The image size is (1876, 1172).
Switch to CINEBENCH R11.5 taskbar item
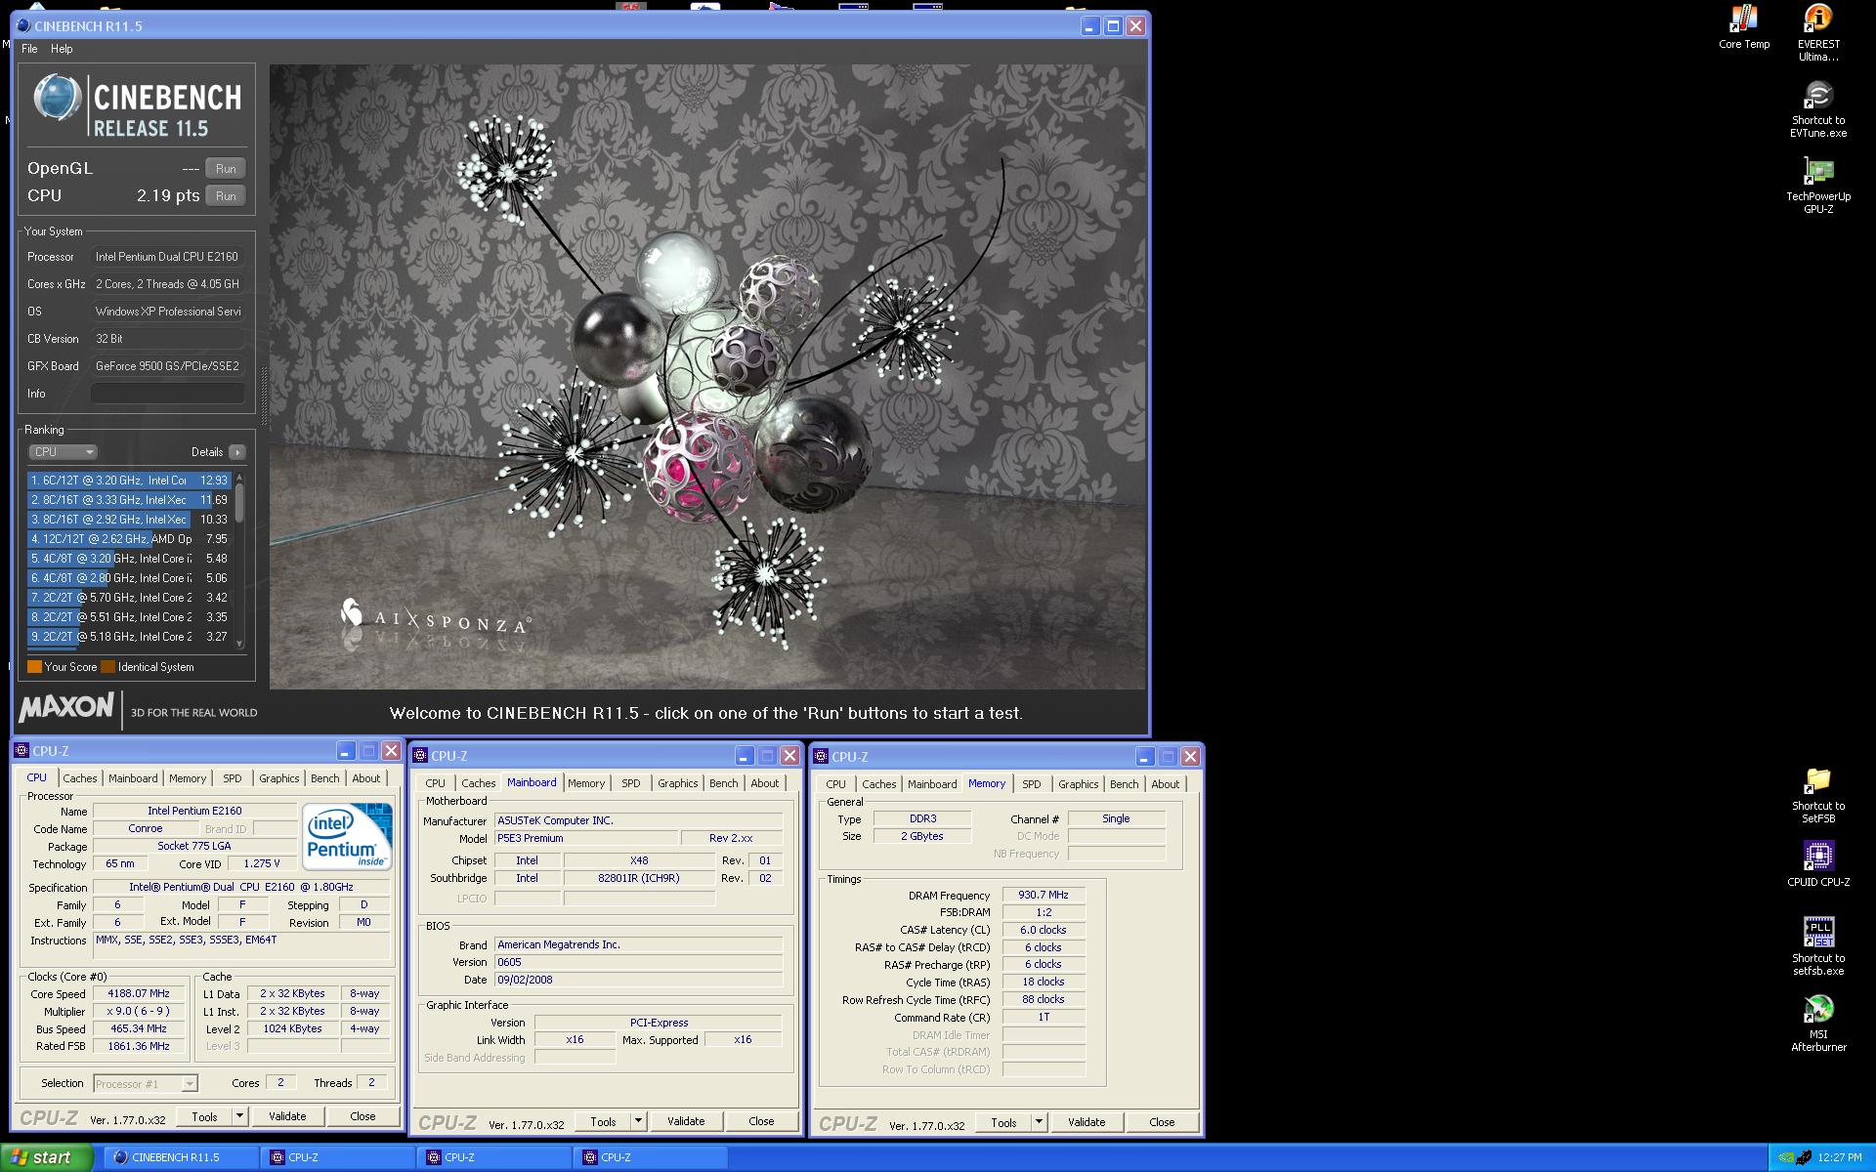[181, 1157]
